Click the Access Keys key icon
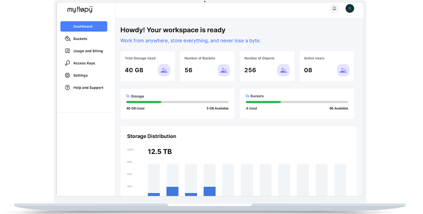The width and height of the screenshot is (423, 214). pyautogui.click(x=67, y=63)
